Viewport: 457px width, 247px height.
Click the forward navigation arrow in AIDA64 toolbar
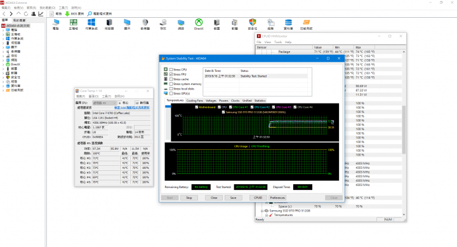click(11, 14)
